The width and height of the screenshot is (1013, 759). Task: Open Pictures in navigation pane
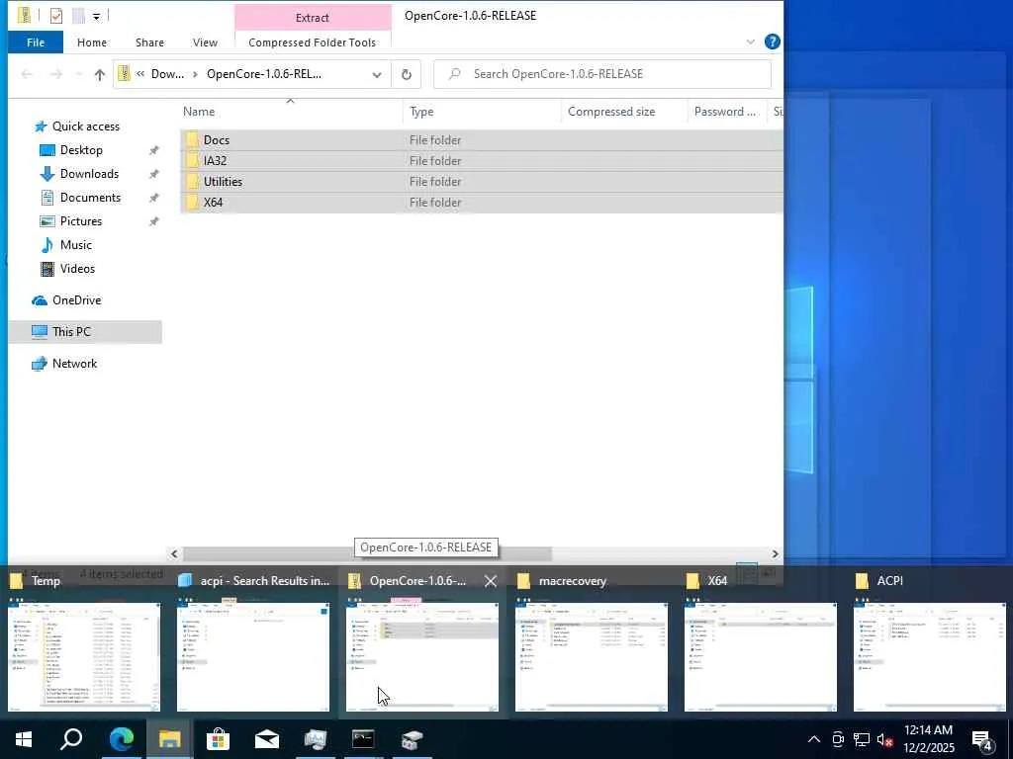tap(81, 221)
